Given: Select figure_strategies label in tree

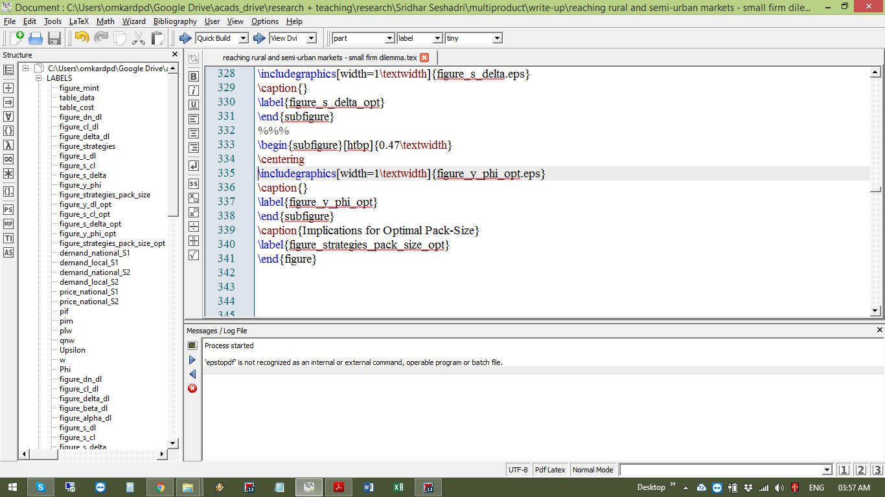Looking at the screenshot, I should click(87, 146).
